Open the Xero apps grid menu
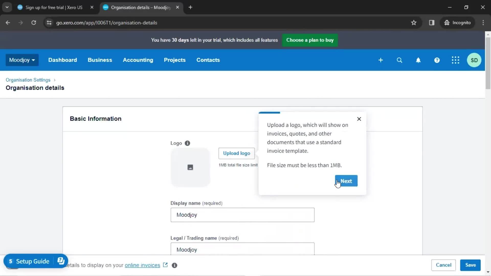The image size is (491, 276). tap(455, 60)
